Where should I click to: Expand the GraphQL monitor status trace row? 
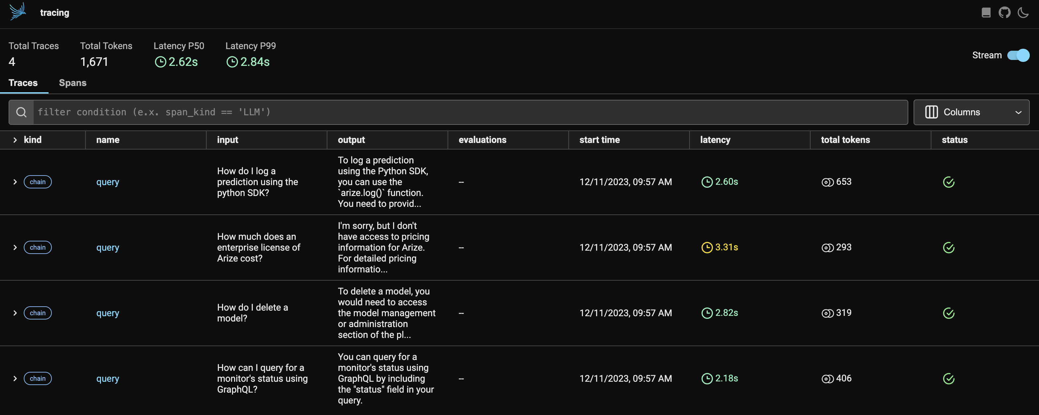pyautogui.click(x=15, y=379)
